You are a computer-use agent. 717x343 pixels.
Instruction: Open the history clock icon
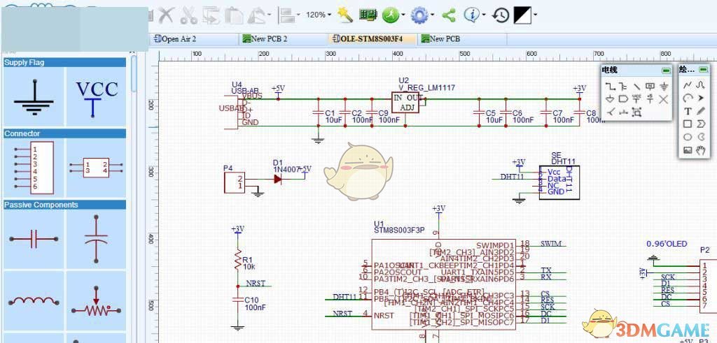click(x=500, y=15)
